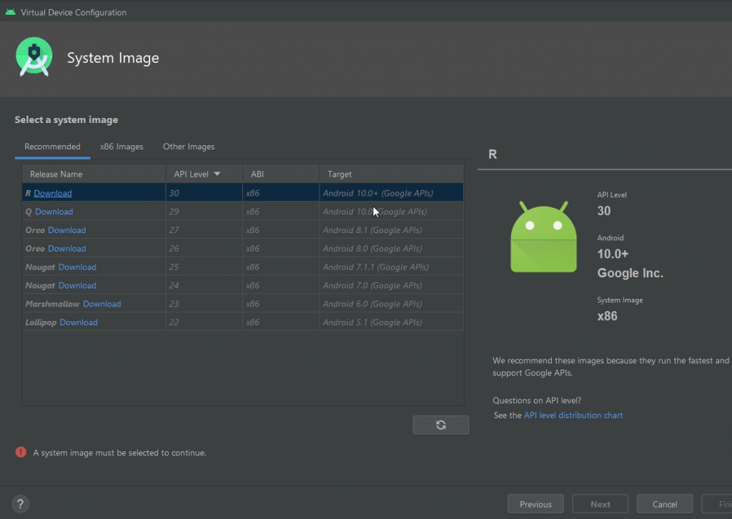Download the R system image
Screen dimensions: 732x519
(x=53, y=193)
